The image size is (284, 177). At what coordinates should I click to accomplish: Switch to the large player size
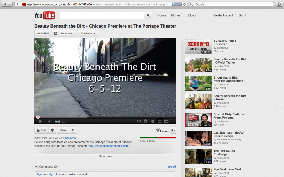(166, 121)
